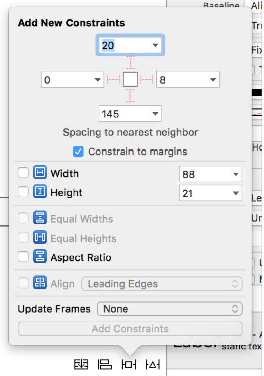264x376 pixels.
Task: Open the top spacing value dropdown arrow
Action: coord(155,45)
